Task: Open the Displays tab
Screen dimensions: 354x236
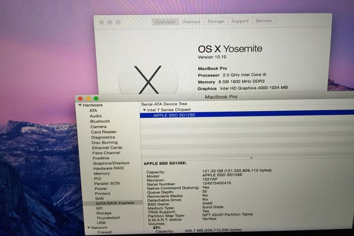Action: pos(191,22)
